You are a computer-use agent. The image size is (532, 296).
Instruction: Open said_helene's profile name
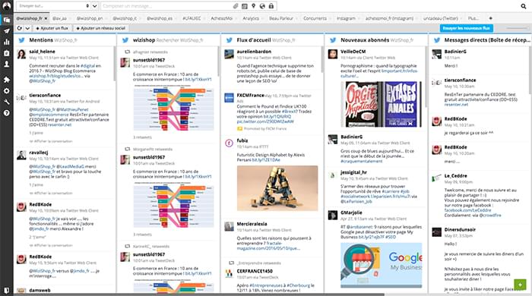pyautogui.click(x=42, y=52)
